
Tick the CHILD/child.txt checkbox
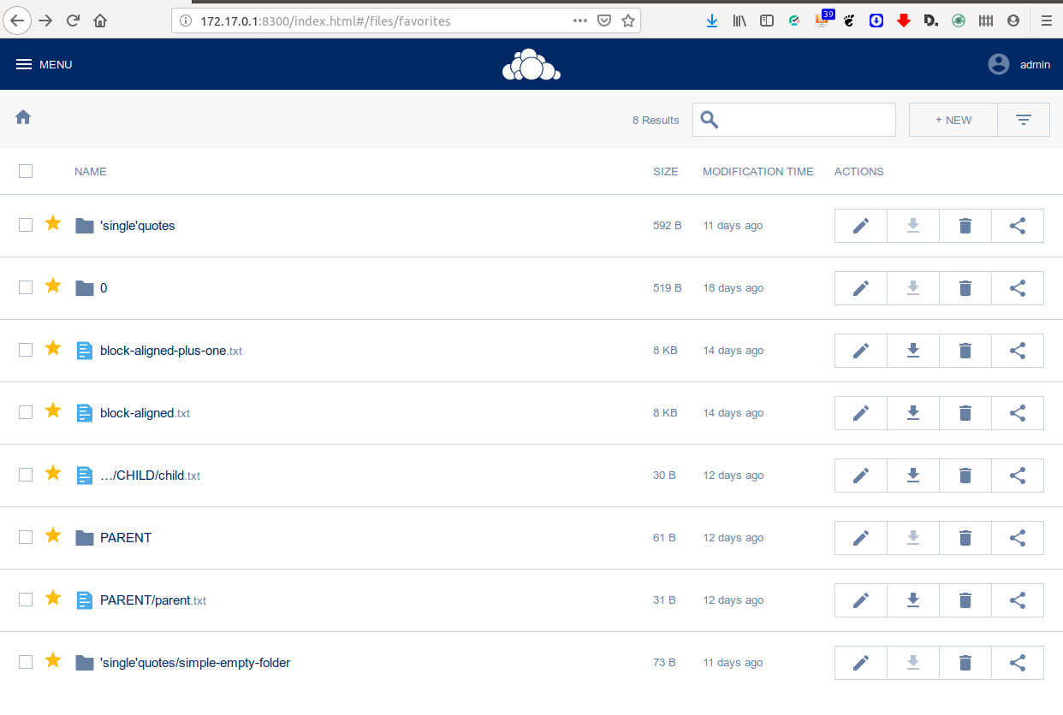(x=26, y=475)
